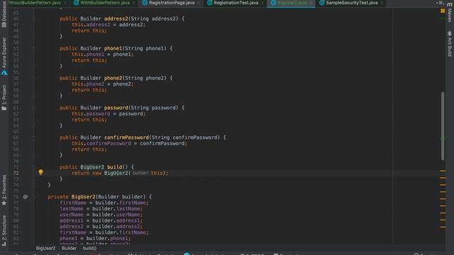Place cursor on 'this.address2 = address2;'
The height and width of the screenshot is (255, 454).
coord(109,25)
